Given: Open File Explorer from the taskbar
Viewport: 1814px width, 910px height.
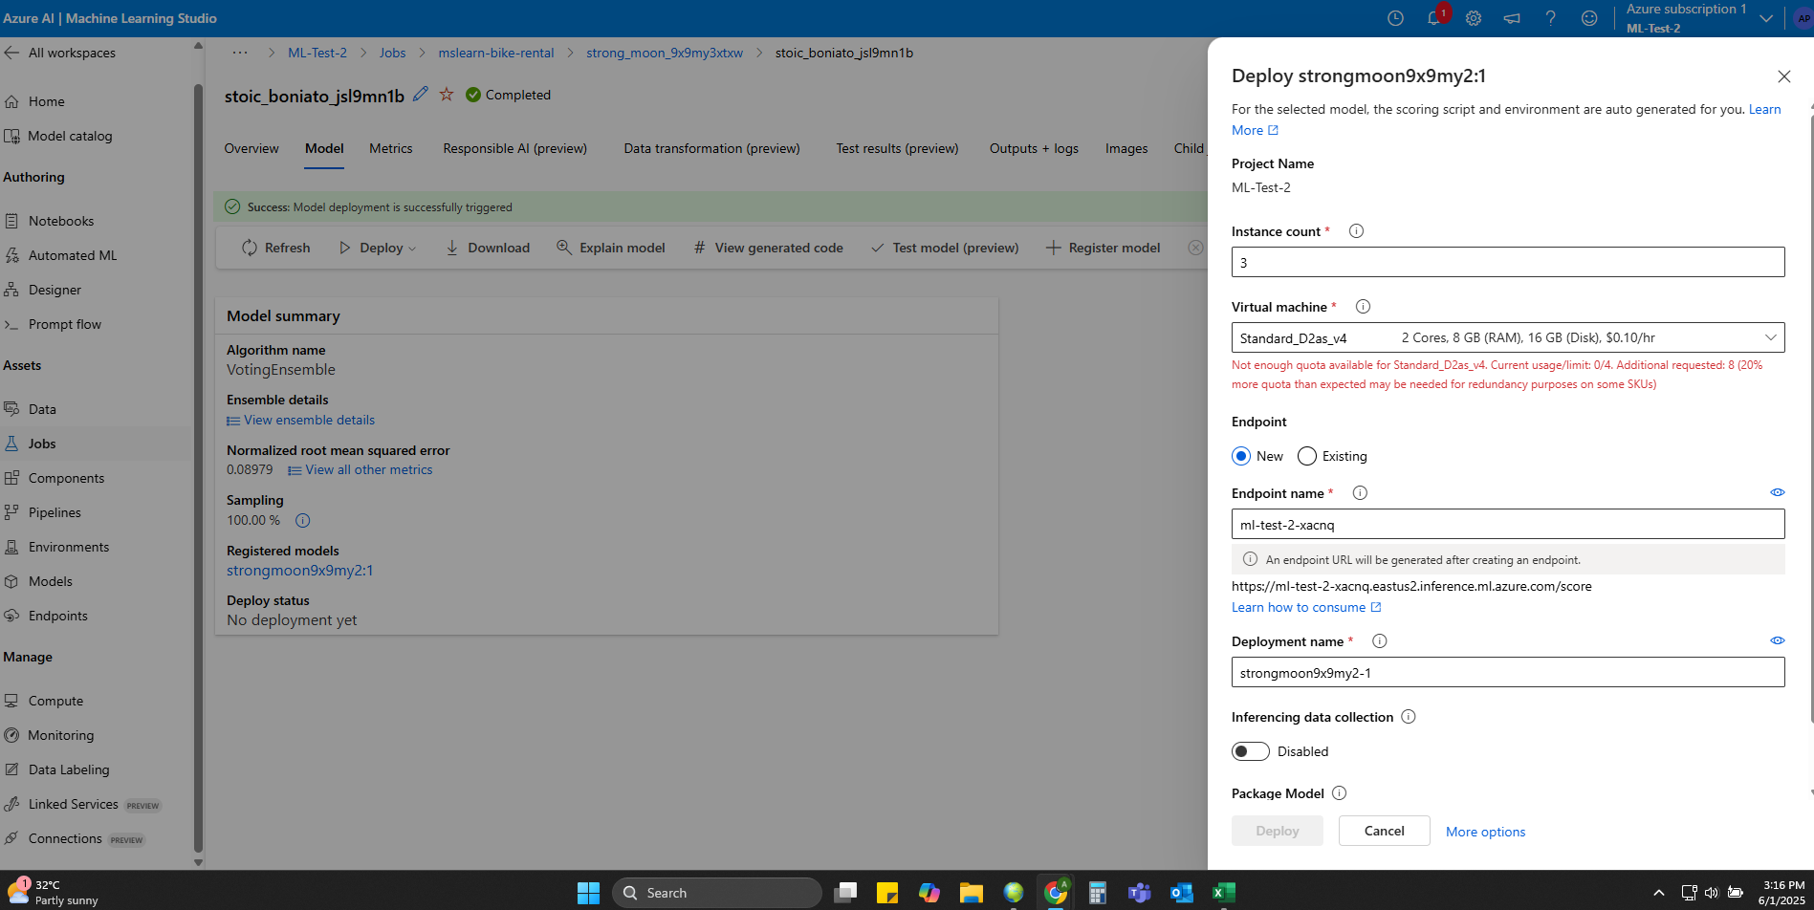Looking at the screenshot, I should tap(972, 893).
